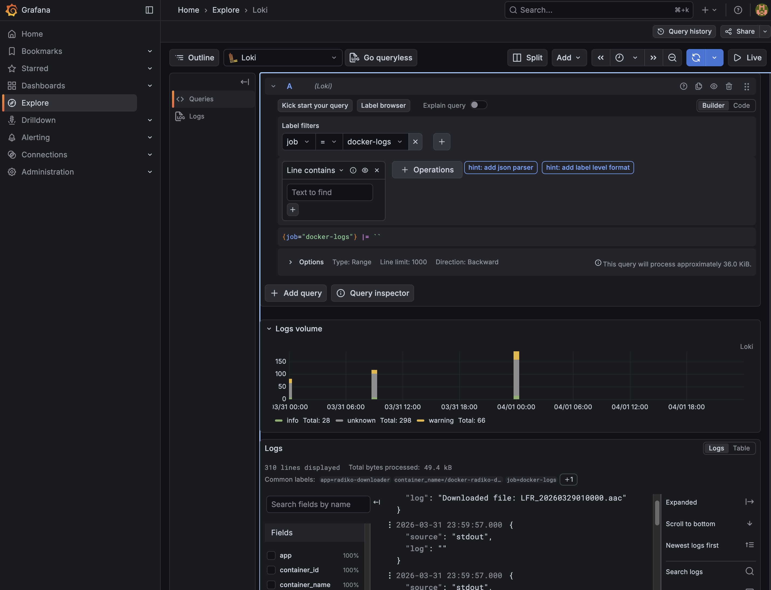
Task: Check the container_name field checkbox
Action: pos(271,585)
